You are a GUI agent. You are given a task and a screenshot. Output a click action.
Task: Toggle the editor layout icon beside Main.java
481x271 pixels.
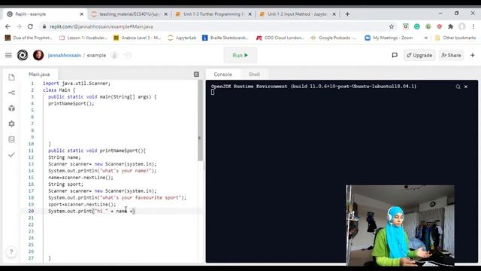click(196, 74)
